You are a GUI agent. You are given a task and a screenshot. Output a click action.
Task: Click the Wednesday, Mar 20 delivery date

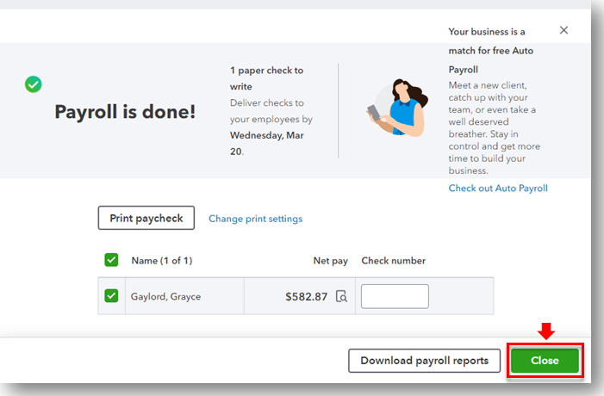coord(267,143)
